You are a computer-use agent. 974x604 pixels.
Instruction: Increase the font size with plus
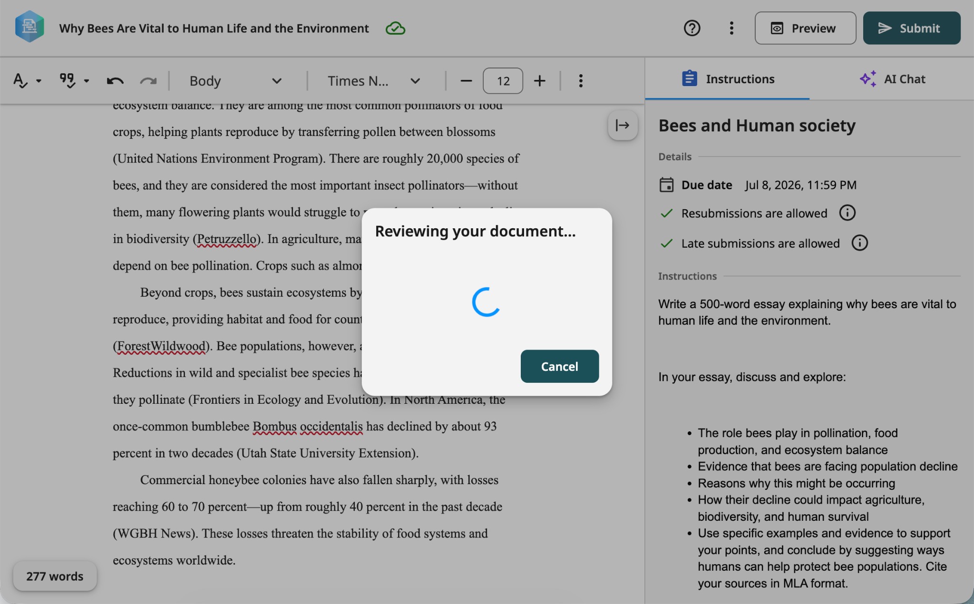tap(539, 81)
